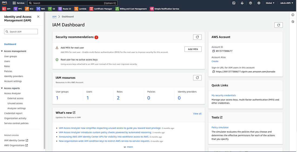
Task: Open Unused access in sidebar
Action: coord(15,103)
